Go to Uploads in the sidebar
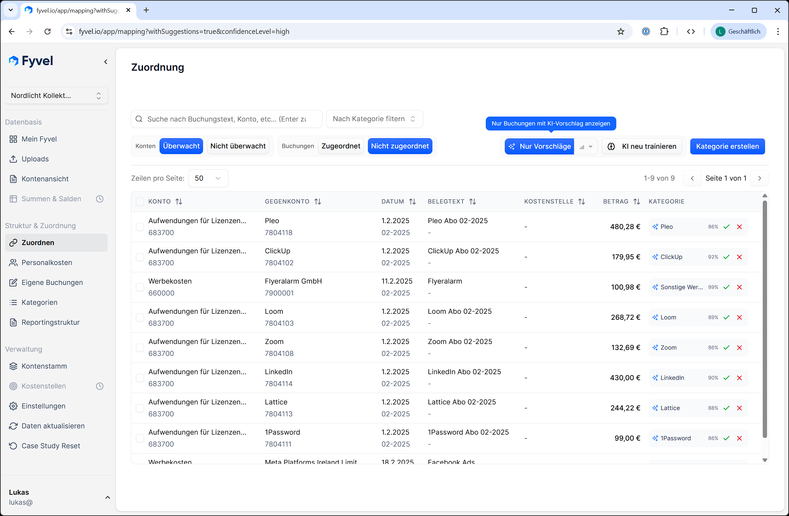 pos(56,159)
